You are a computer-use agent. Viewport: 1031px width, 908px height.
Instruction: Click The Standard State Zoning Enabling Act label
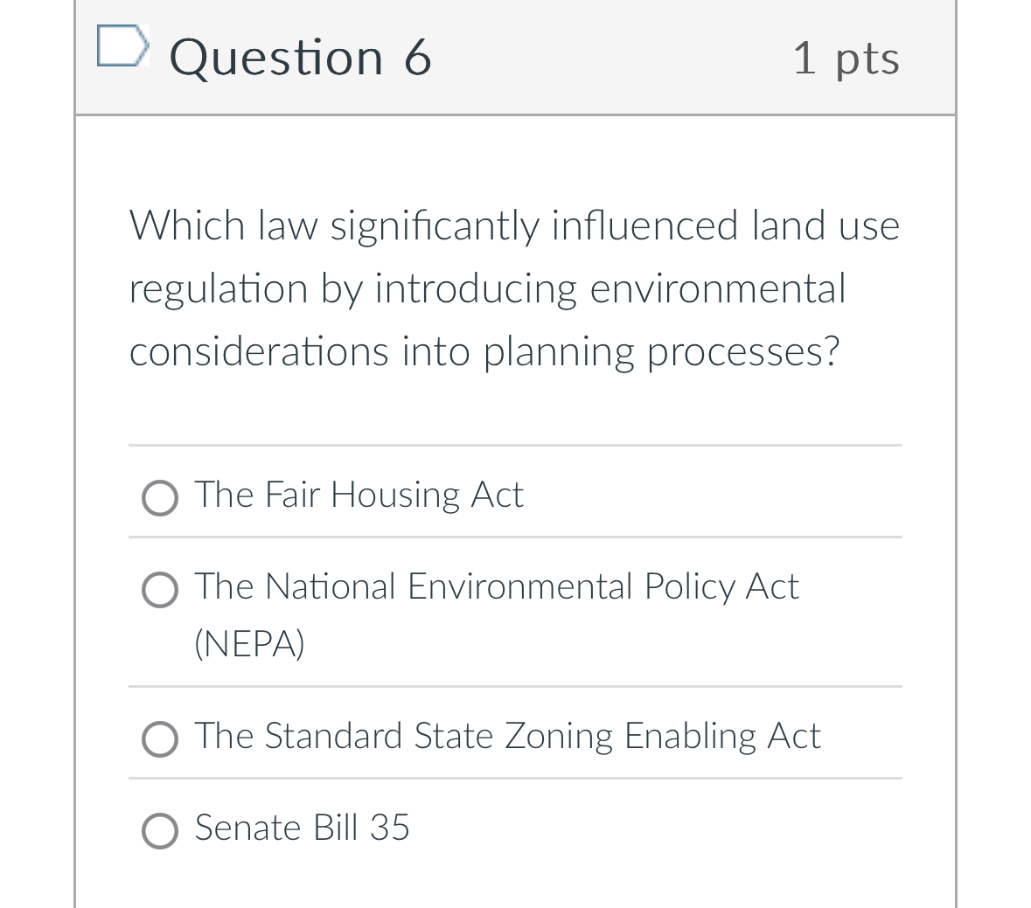click(x=507, y=737)
